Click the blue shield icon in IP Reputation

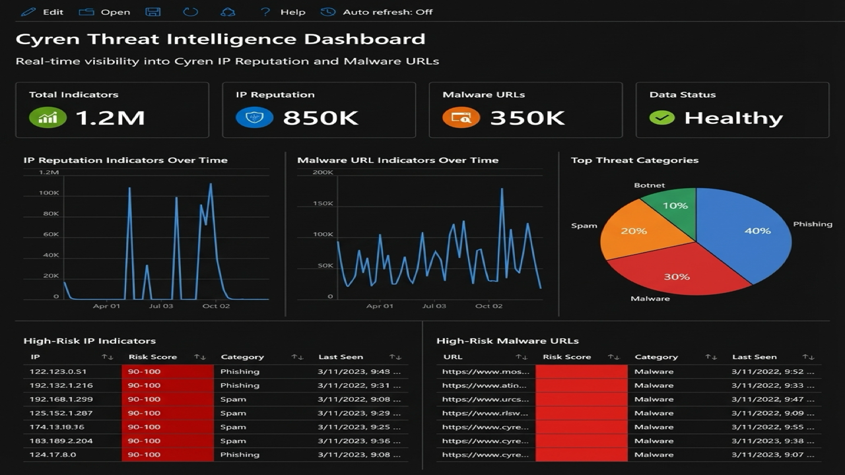point(254,117)
